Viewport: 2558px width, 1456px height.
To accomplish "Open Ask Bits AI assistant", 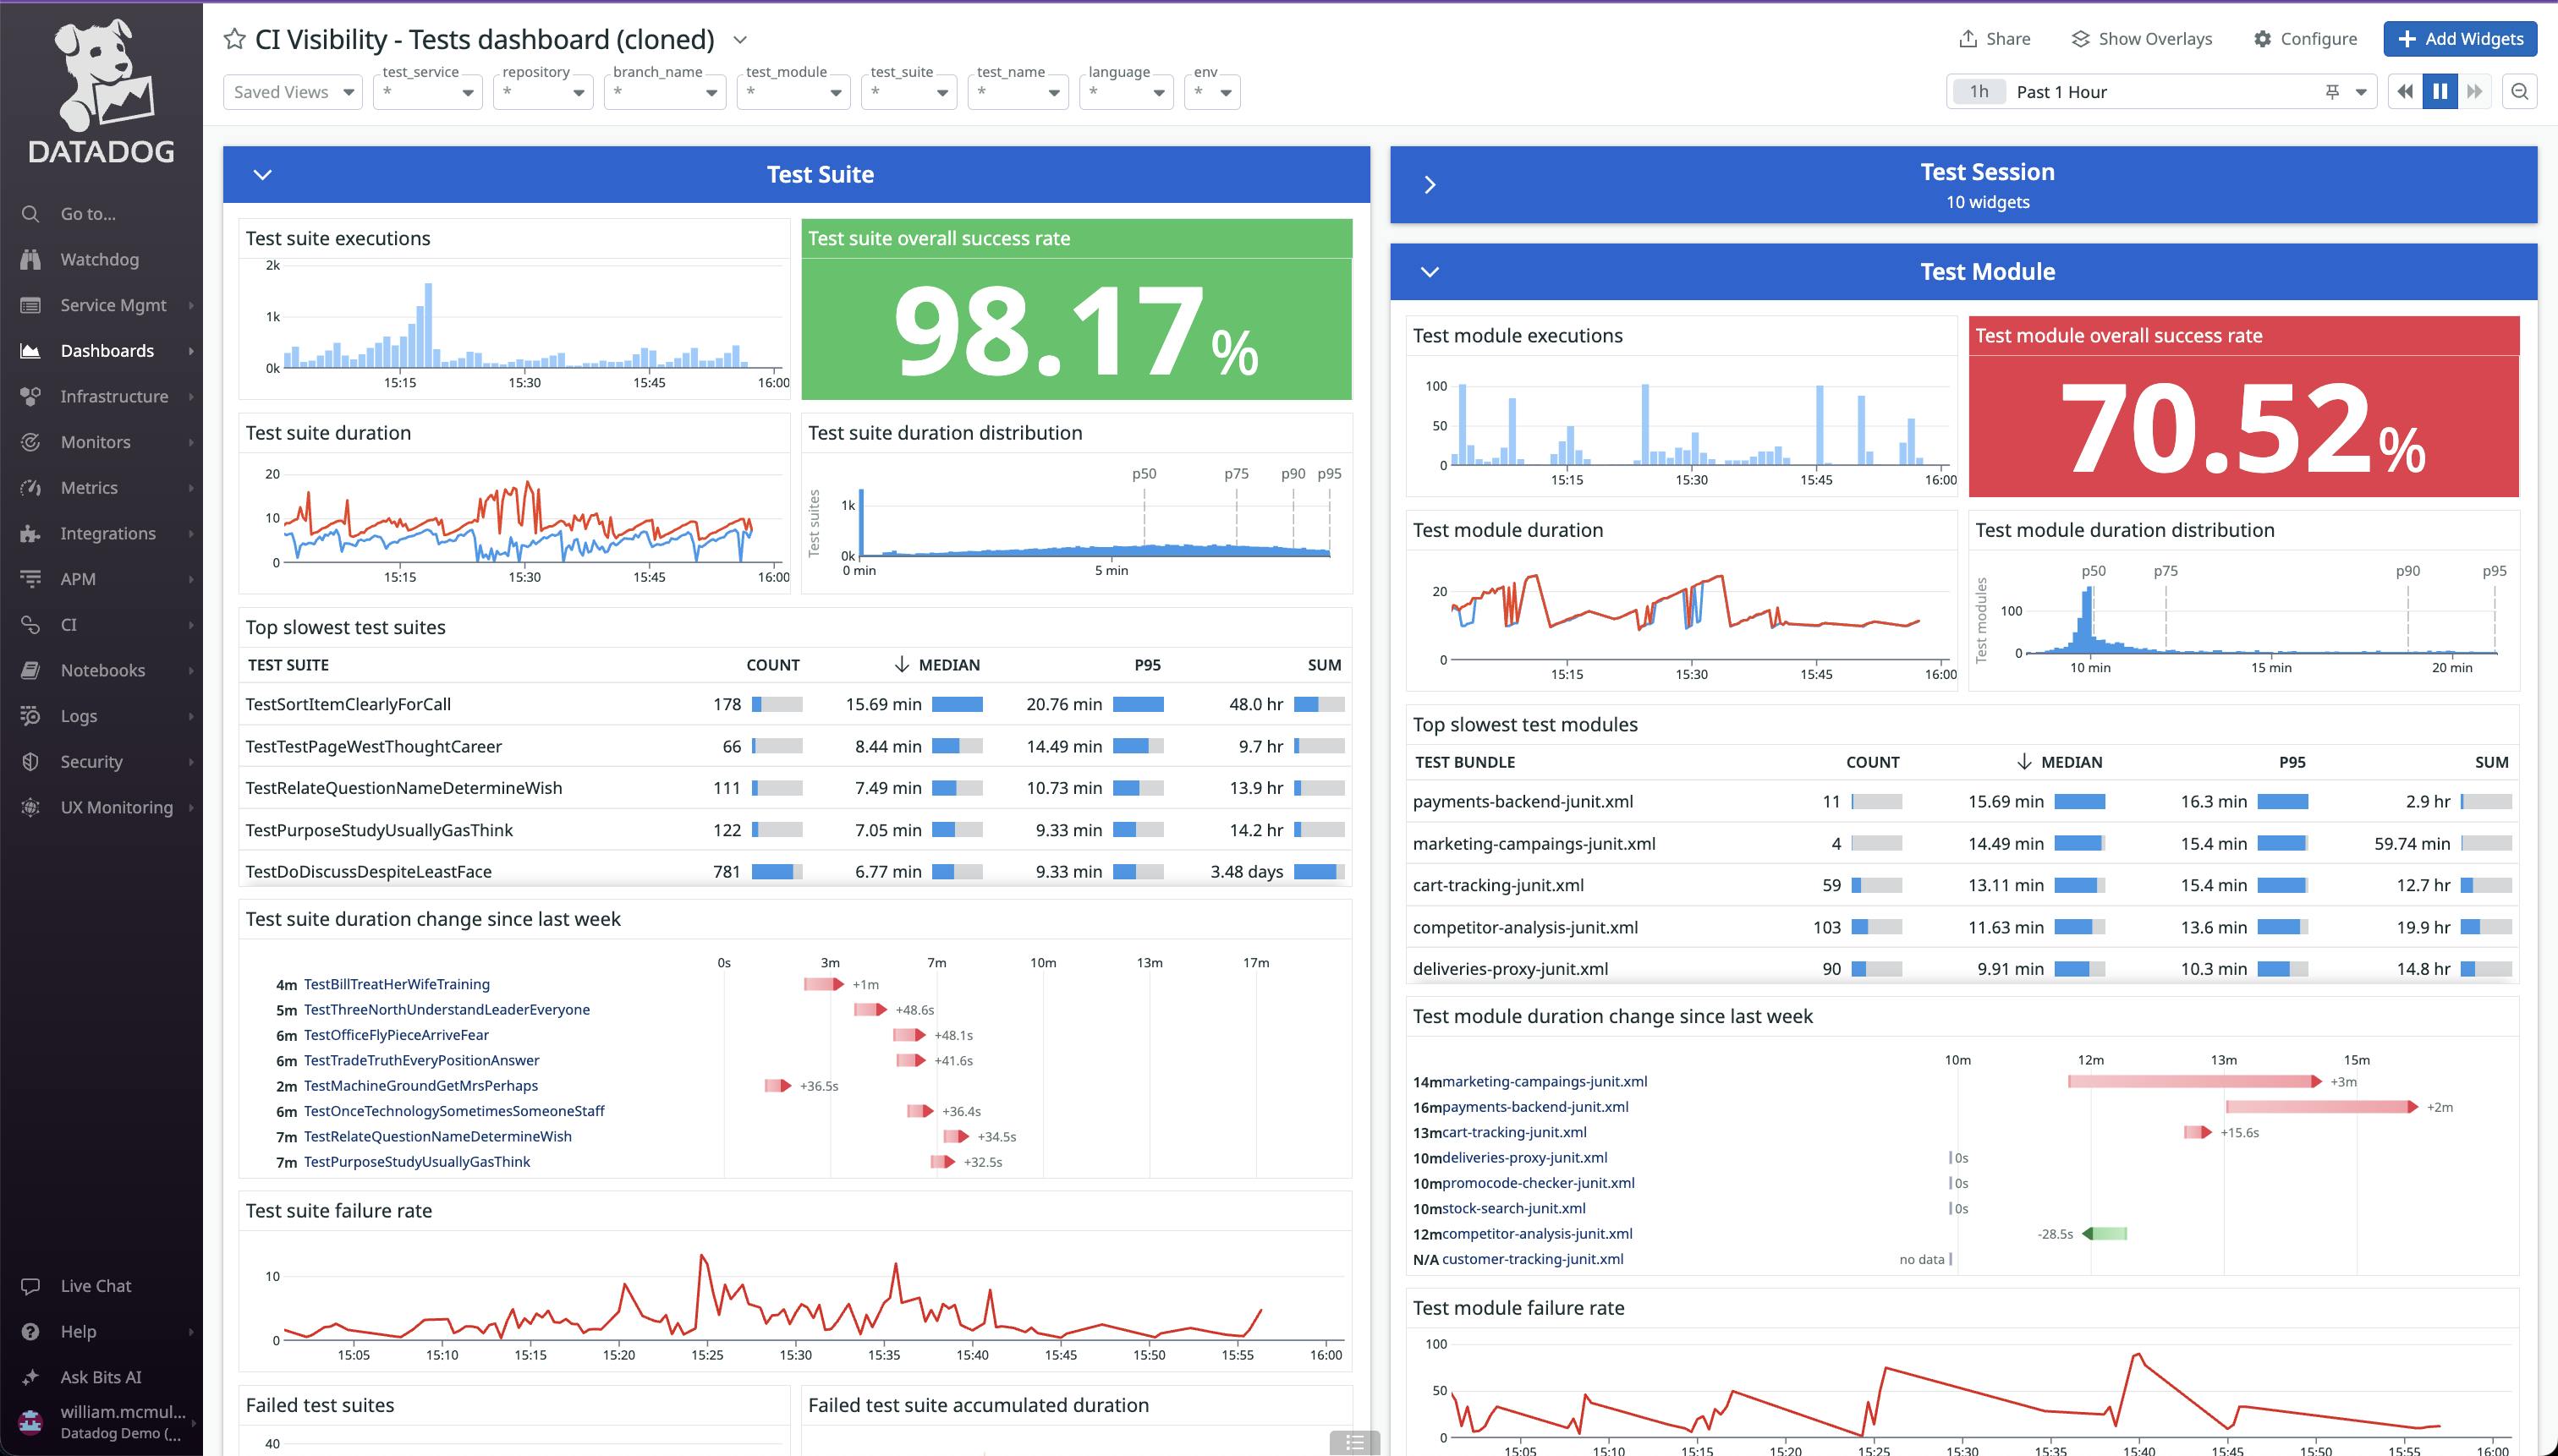I will (100, 1377).
